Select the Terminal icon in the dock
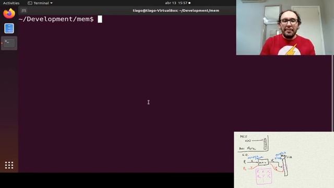 tap(9, 43)
